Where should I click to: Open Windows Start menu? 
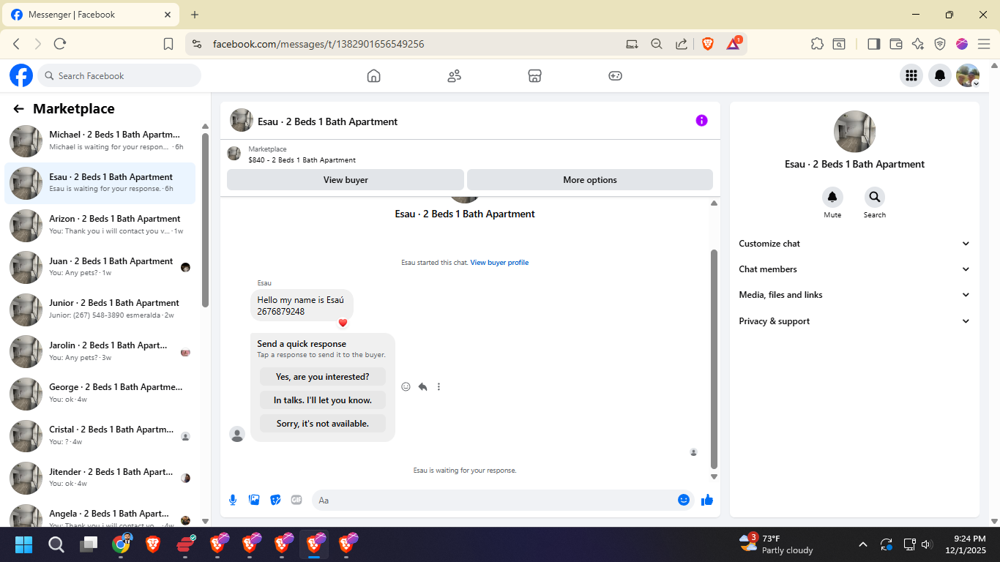pyautogui.click(x=23, y=544)
